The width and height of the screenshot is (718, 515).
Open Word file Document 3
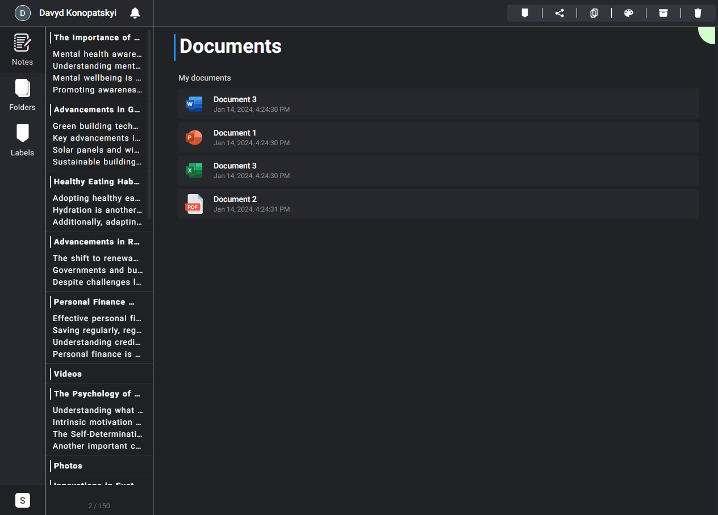click(439, 104)
